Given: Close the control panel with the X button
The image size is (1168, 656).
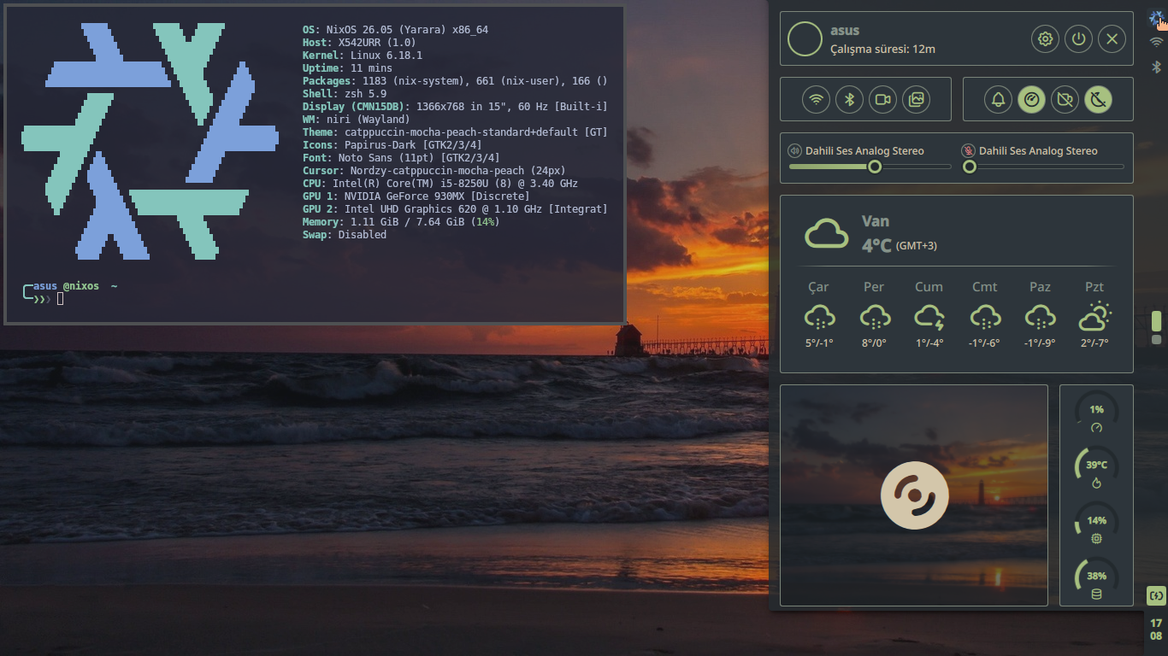Looking at the screenshot, I should click(1112, 38).
